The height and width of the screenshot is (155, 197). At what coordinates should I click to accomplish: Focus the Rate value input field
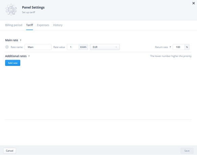tap(73, 47)
